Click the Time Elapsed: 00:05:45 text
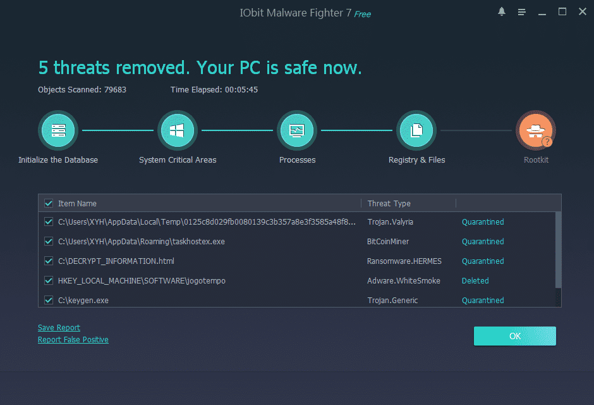The height and width of the screenshot is (405, 594). 214,90
